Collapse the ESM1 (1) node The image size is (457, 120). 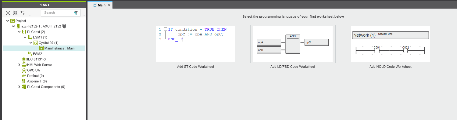(x=25, y=37)
